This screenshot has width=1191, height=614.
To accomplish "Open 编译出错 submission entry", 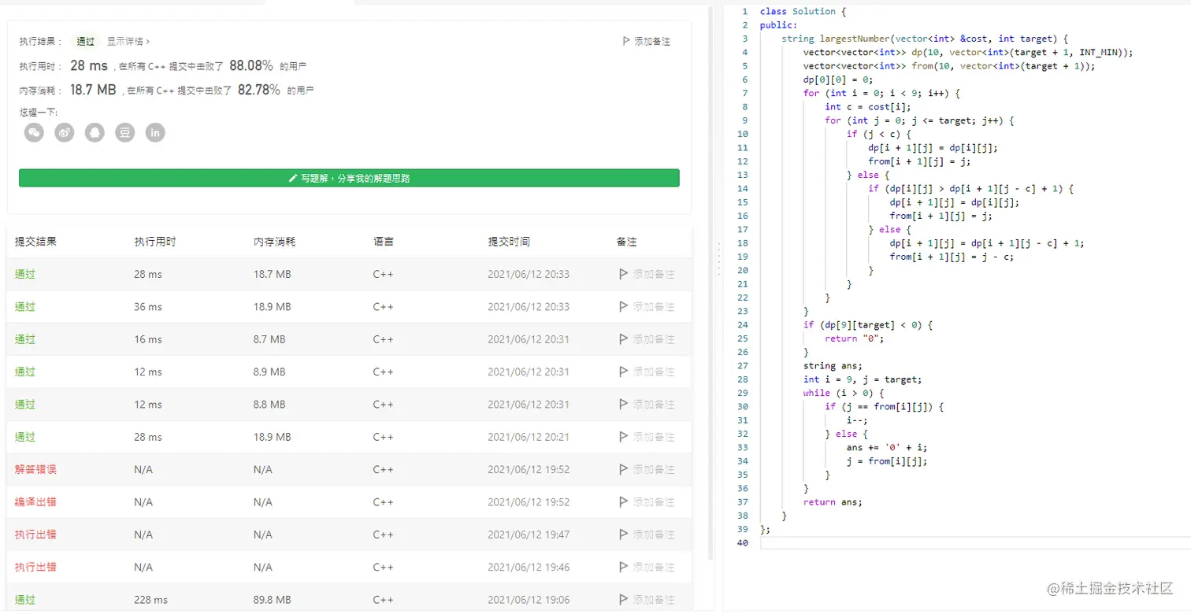I will 35,501.
